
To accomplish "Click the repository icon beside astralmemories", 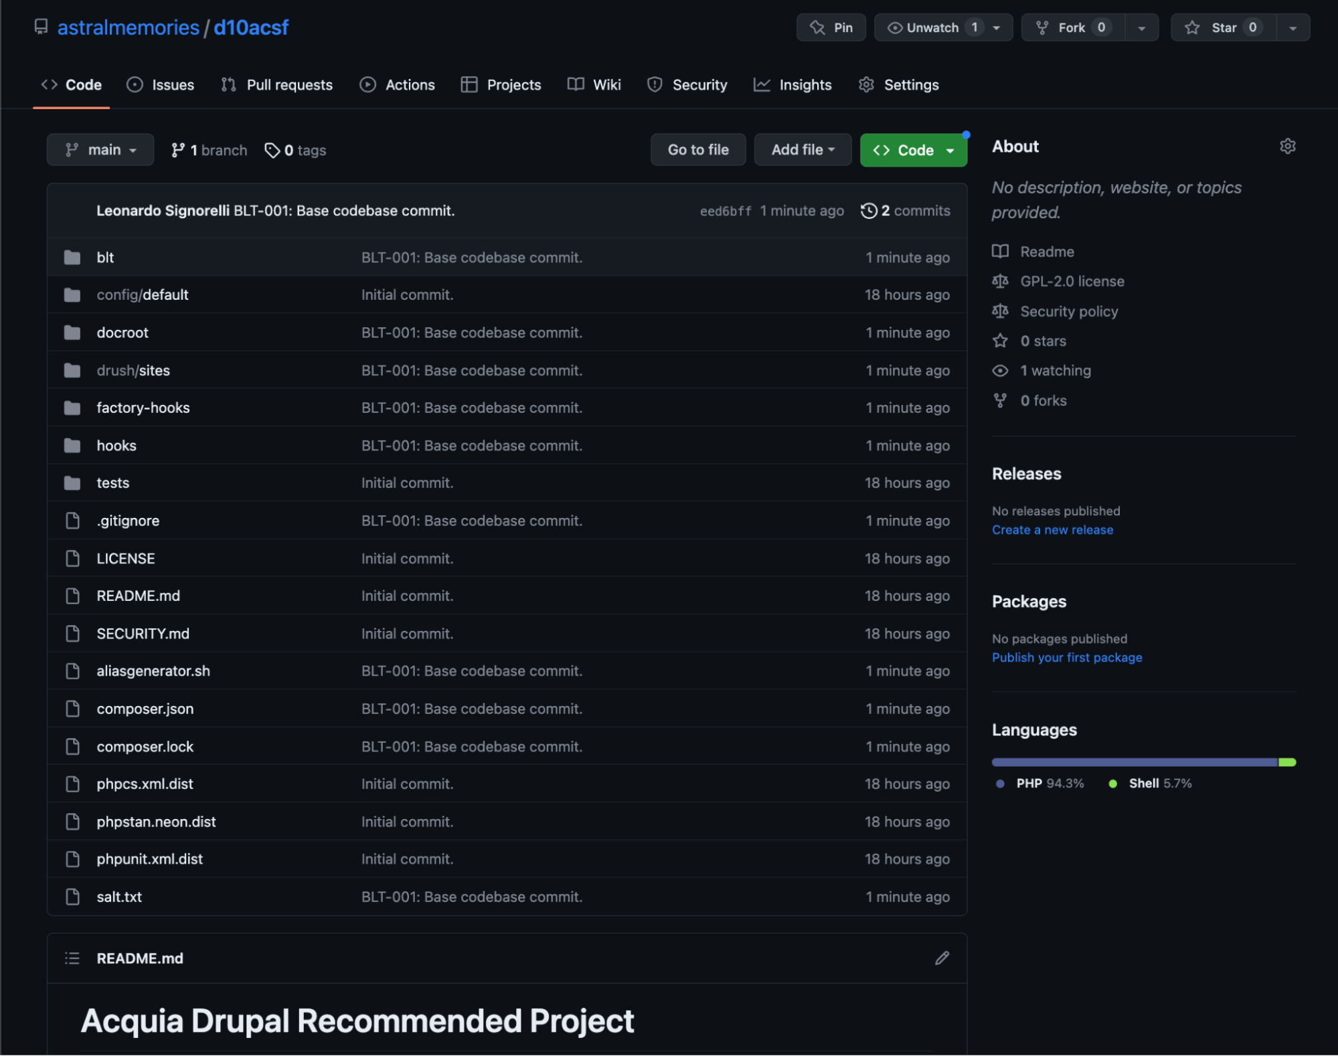I will click(41, 27).
